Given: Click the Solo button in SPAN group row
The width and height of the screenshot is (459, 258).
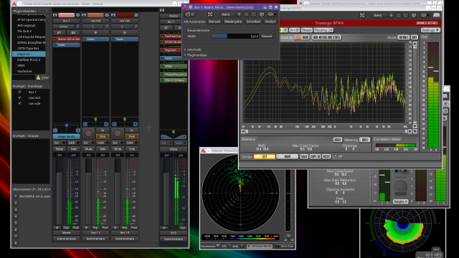Looking at the screenshot, I should click(303, 157).
